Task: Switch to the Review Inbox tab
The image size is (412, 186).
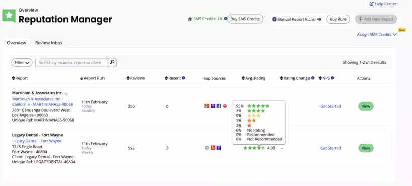Action: 49,43
